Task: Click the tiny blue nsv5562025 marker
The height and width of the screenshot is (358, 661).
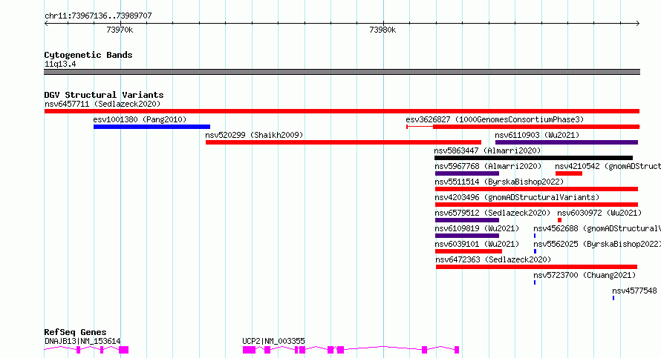Action: click(535, 251)
